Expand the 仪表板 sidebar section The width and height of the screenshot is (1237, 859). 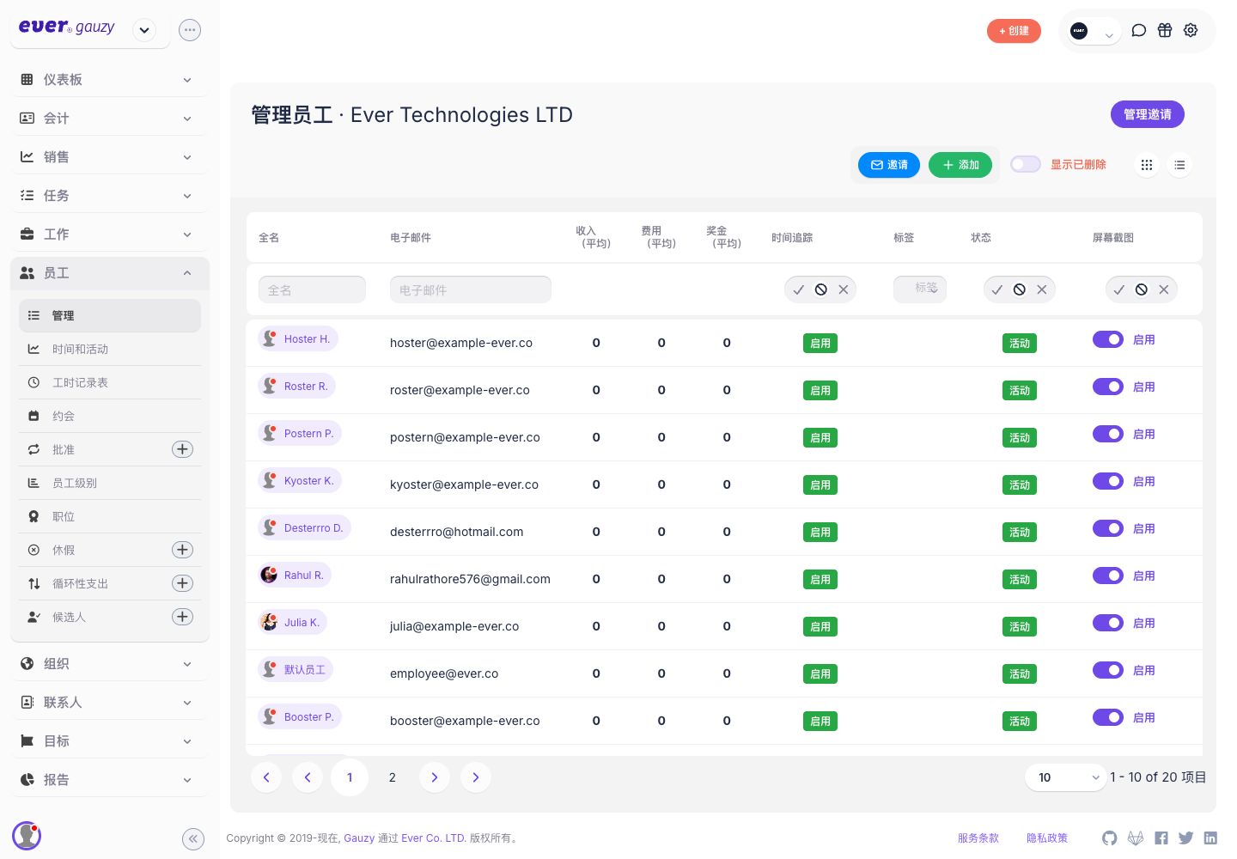(x=110, y=80)
